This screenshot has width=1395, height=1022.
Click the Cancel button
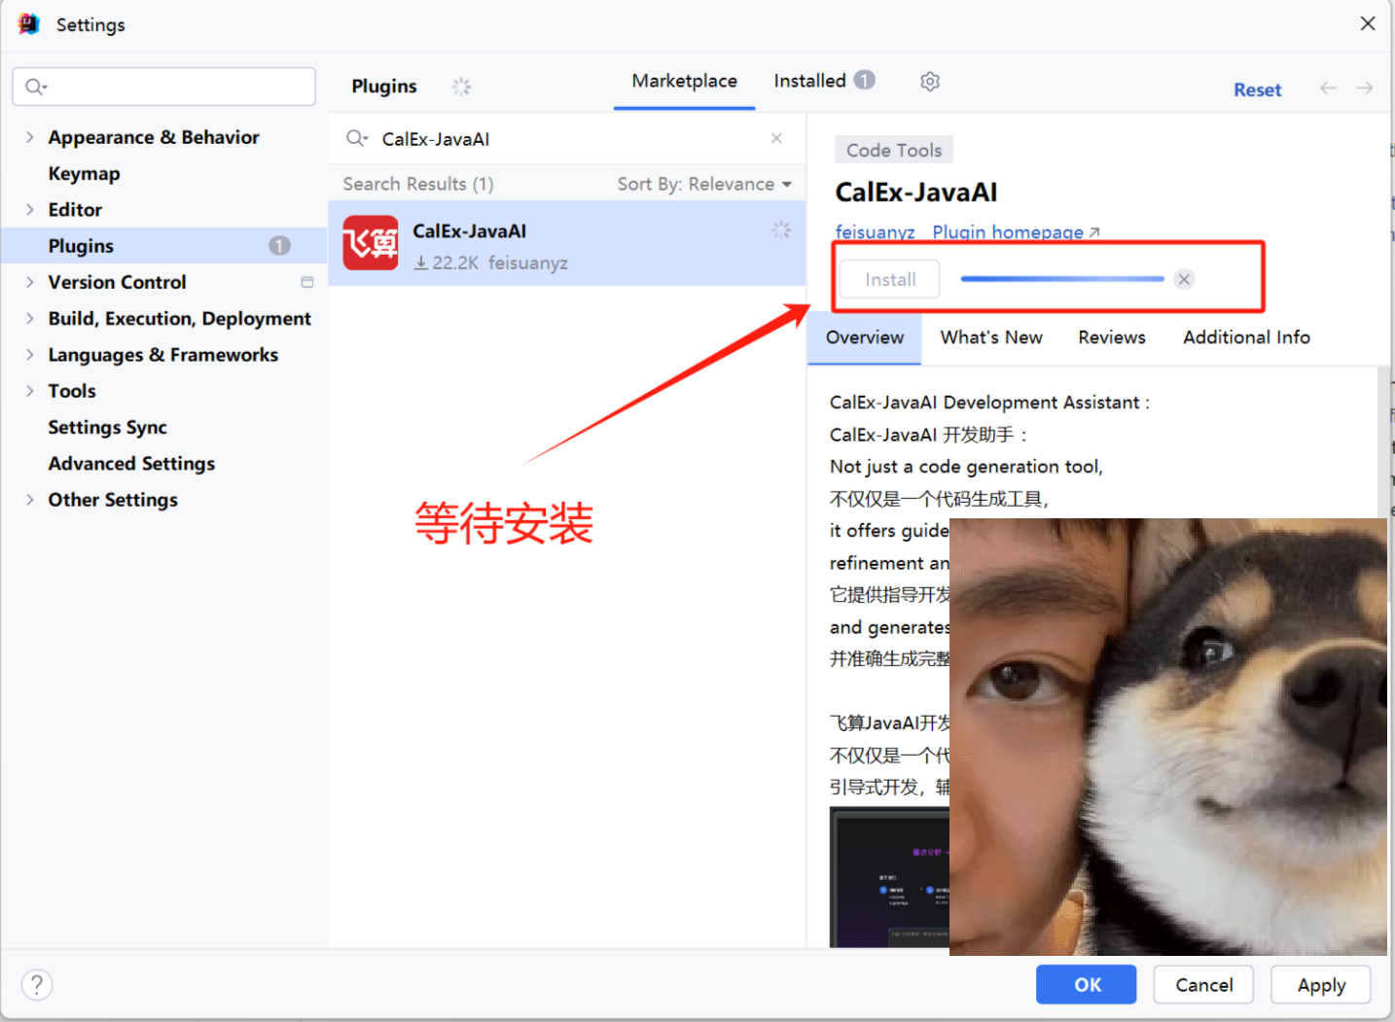(1203, 985)
